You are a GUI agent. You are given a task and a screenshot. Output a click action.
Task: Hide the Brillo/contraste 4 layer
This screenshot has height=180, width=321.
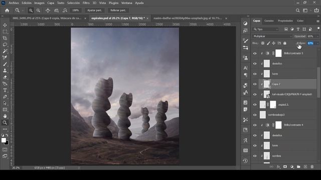(255, 125)
